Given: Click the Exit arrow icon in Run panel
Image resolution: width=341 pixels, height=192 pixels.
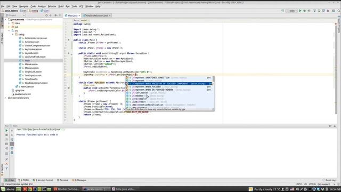Looking at the screenshot, I should click(6, 148).
